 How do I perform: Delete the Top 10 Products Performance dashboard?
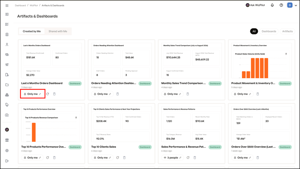click(54, 157)
